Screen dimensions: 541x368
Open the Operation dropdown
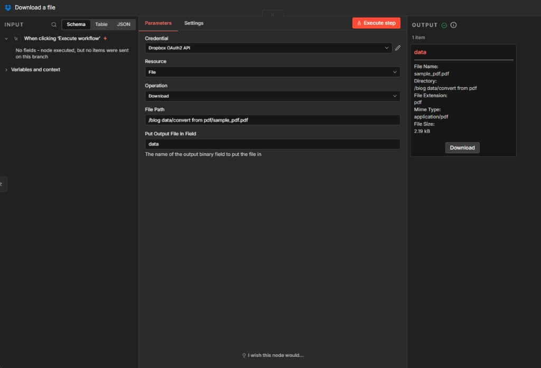click(272, 96)
